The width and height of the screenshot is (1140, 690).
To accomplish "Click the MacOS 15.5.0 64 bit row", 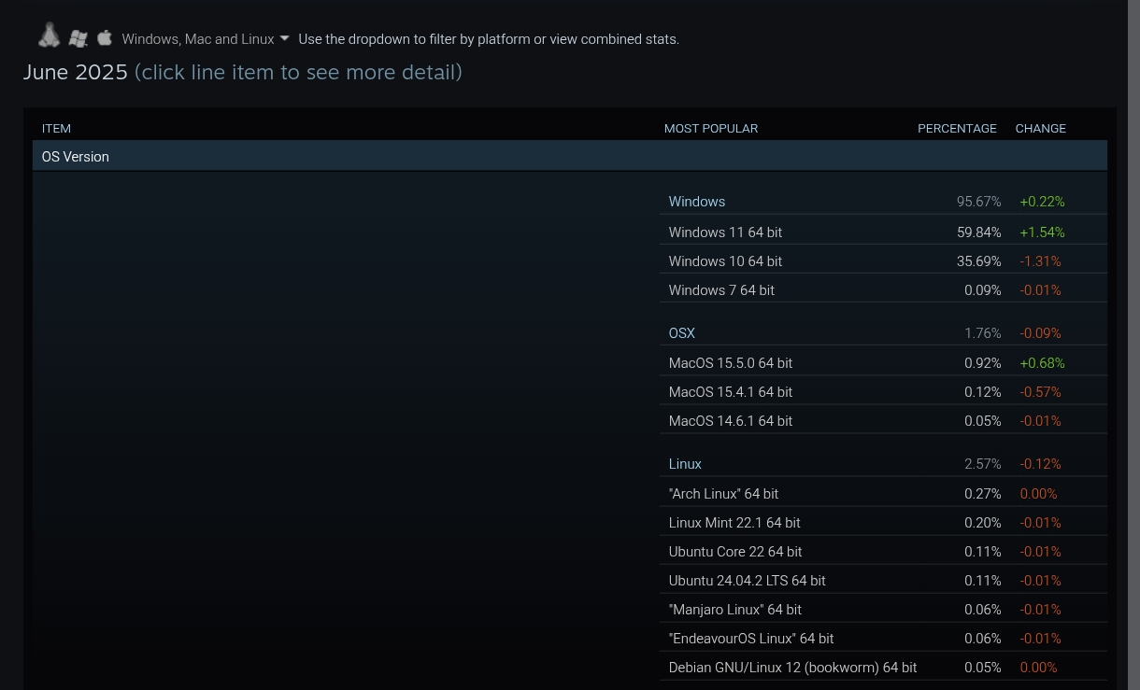I will 883,362.
